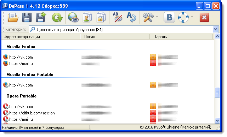This screenshot has height=137, width=227.
Task: Open file with the folder icon
Action: point(13,17)
